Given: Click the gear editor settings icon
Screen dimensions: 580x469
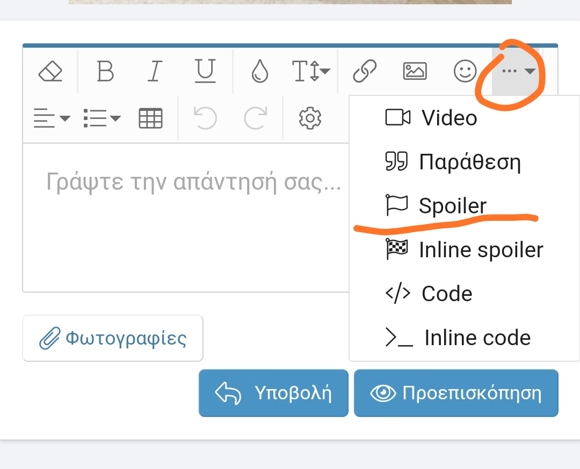Looking at the screenshot, I should [310, 118].
